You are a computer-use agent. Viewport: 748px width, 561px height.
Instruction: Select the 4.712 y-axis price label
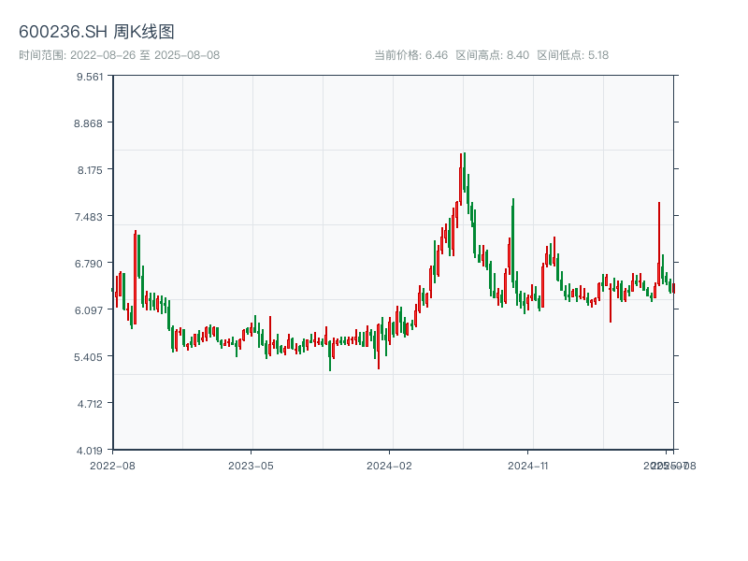[90, 404]
